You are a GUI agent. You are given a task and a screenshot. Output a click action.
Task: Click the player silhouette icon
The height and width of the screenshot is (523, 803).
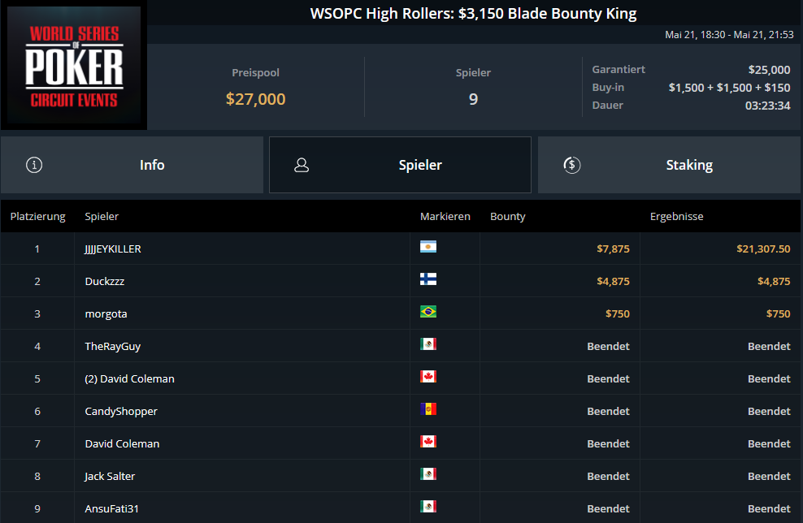click(x=302, y=165)
